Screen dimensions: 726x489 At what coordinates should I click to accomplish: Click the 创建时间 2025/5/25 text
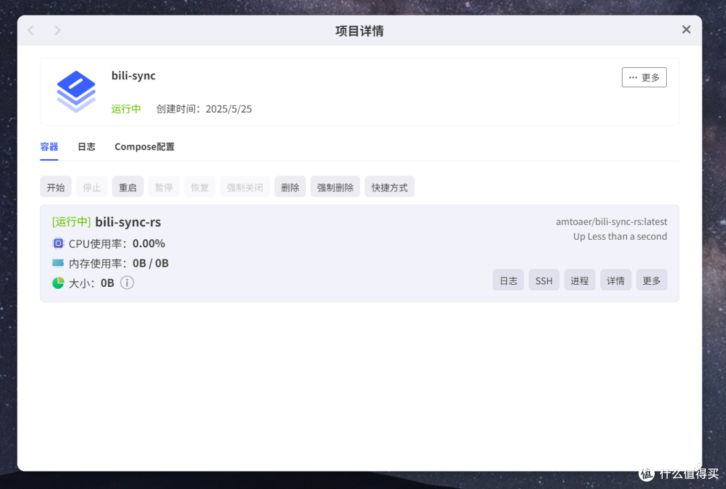point(204,109)
